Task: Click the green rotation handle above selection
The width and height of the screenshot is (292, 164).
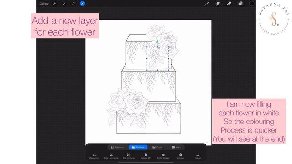Action: coord(157,41)
